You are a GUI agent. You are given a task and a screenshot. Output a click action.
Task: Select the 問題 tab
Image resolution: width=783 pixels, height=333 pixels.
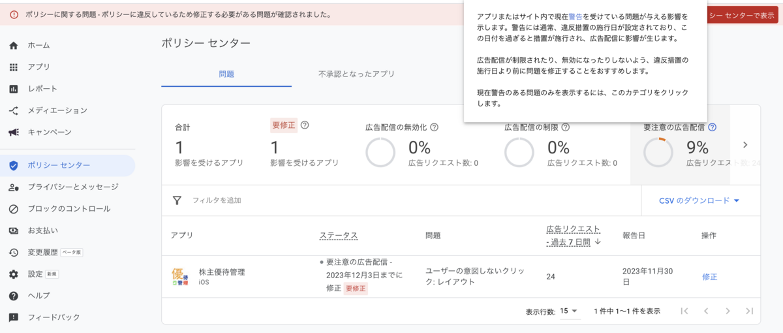(x=226, y=74)
